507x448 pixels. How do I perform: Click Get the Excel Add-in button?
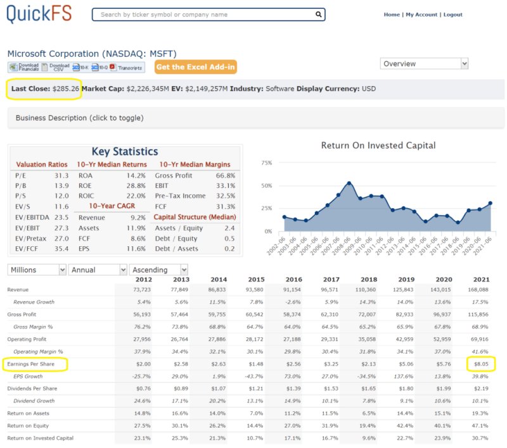pos(196,67)
